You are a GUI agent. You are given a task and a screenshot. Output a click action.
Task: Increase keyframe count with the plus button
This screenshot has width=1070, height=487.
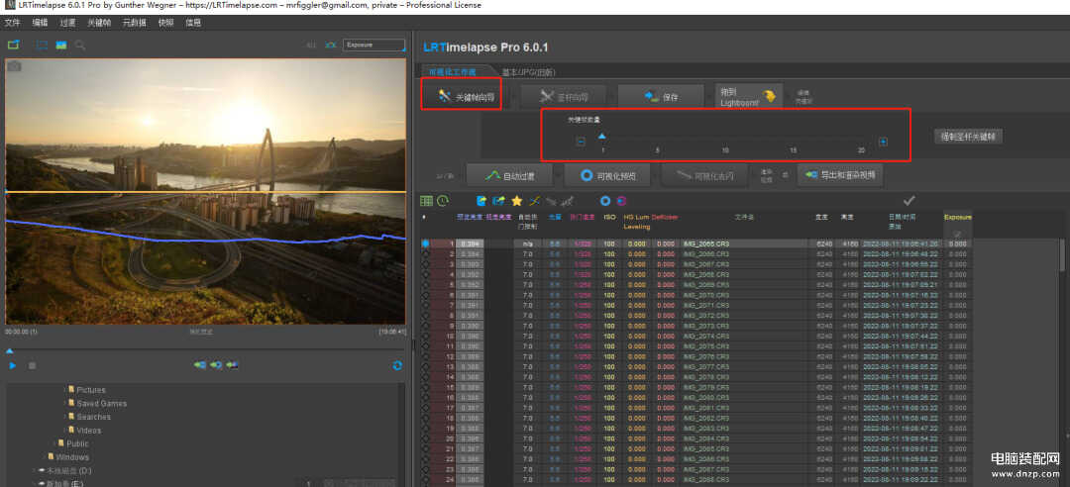click(x=883, y=142)
